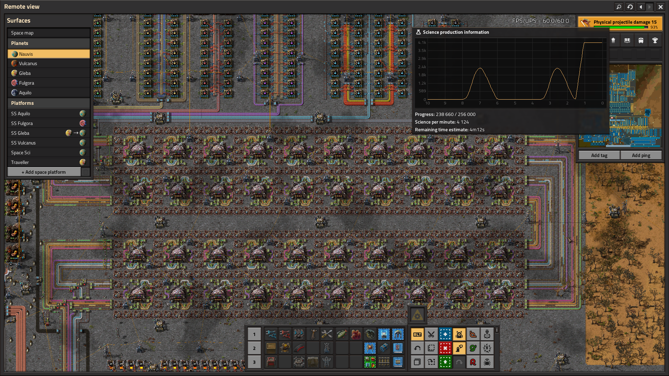The image size is (669, 376).
Task: Give green wire from shortcut bar
Action: click(x=473, y=348)
